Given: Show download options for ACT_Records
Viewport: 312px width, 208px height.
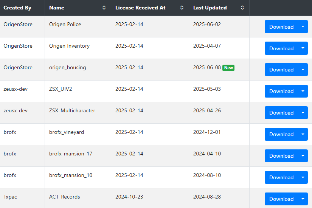Looking at the screenshot, I should pos(303,199).
